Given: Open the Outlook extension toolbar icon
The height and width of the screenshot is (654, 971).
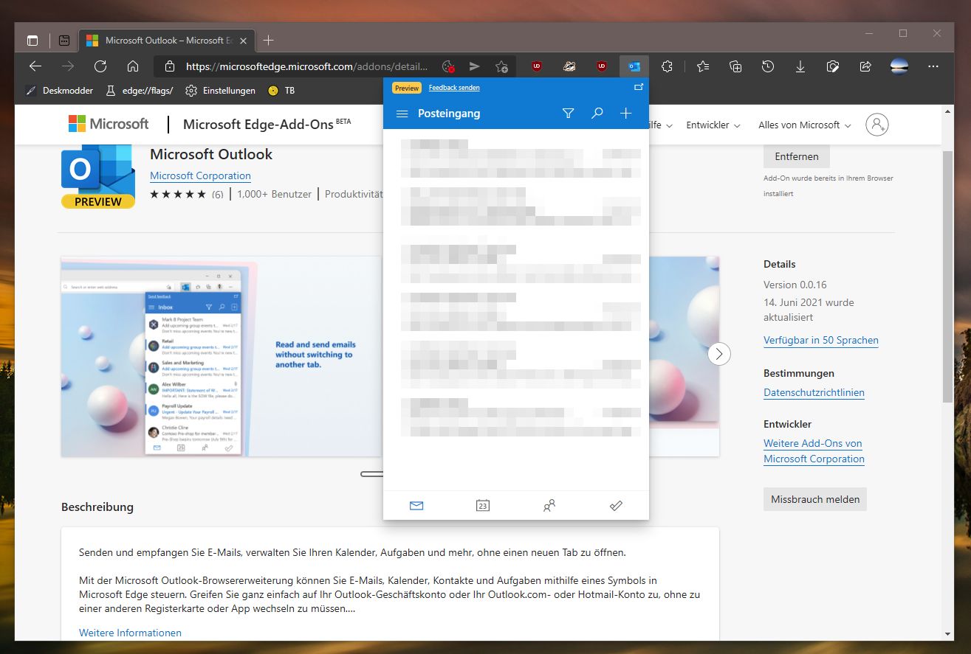Looking at the screenshot, I should tap(634, 66).
